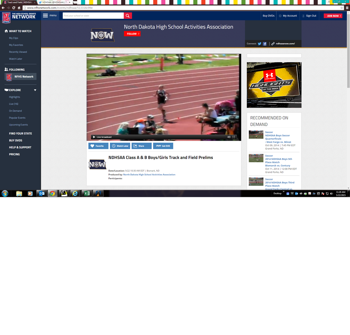The height and width of the screenshot is (335, 350).
Task: Open the Windows Start menu
Action: [5, 193]
